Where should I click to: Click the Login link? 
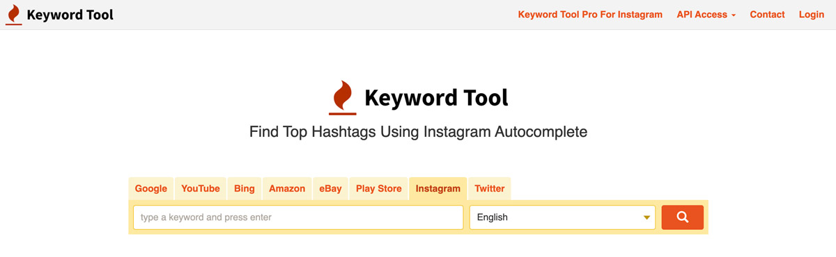point(812,15)
